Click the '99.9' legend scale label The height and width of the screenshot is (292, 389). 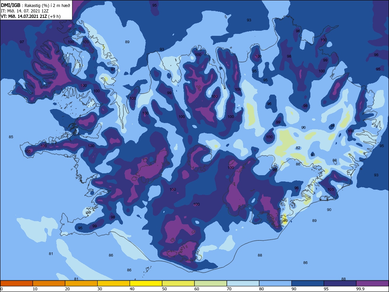(x=360, y=289)
